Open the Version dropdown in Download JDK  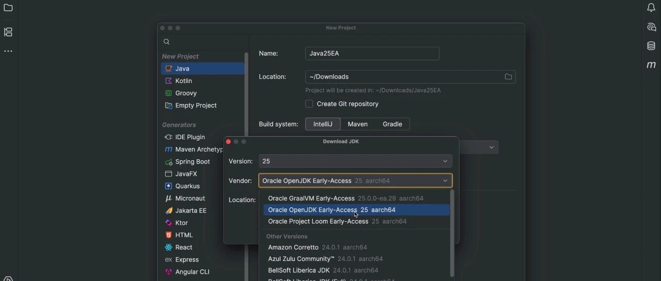click(x=355, y=161)
